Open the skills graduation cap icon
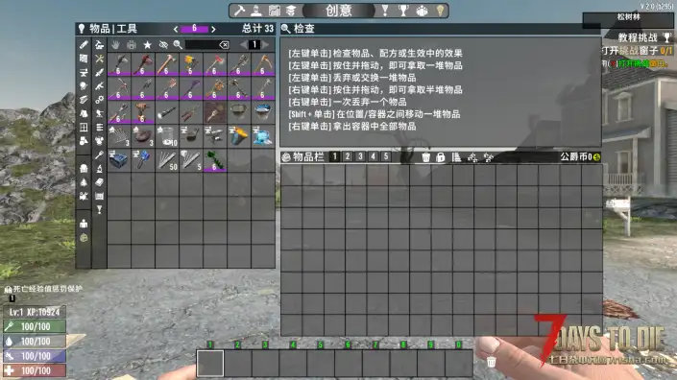 pos(291,11)
